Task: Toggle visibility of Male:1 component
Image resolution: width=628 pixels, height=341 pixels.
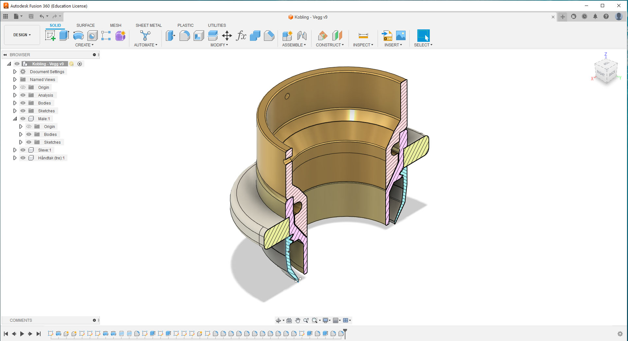Action: [23, 119]
